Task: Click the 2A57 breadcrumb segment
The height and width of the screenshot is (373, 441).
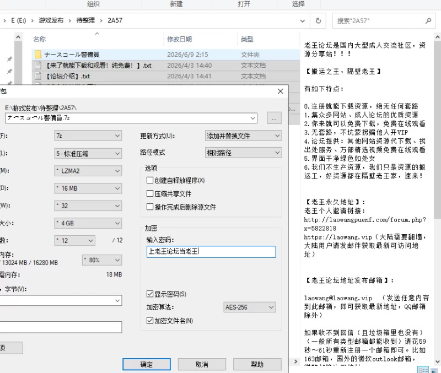Action: click(115, 20)
